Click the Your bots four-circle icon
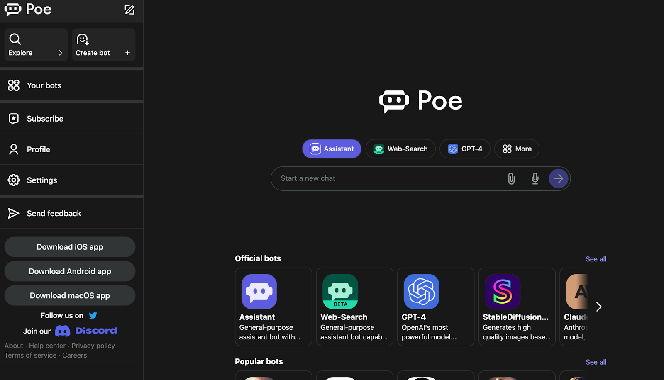Viewport: 664px width, 380px height. [14, 85]
